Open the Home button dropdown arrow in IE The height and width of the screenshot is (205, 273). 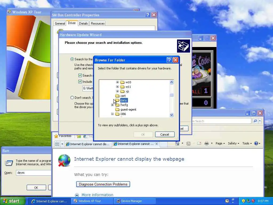point(182,143)
